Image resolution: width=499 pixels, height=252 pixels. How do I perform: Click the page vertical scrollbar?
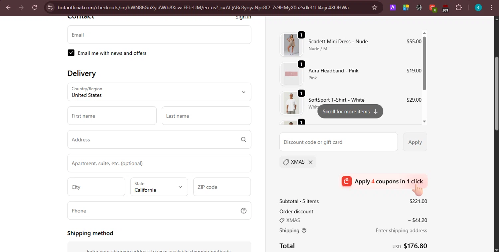(497, 93)
